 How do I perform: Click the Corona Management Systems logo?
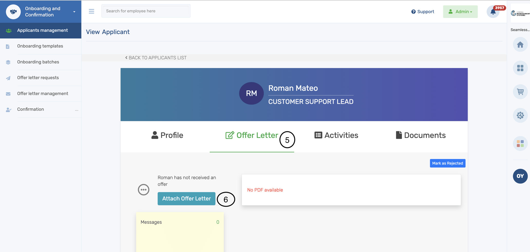pyautogui.click(x=520, y=13)
